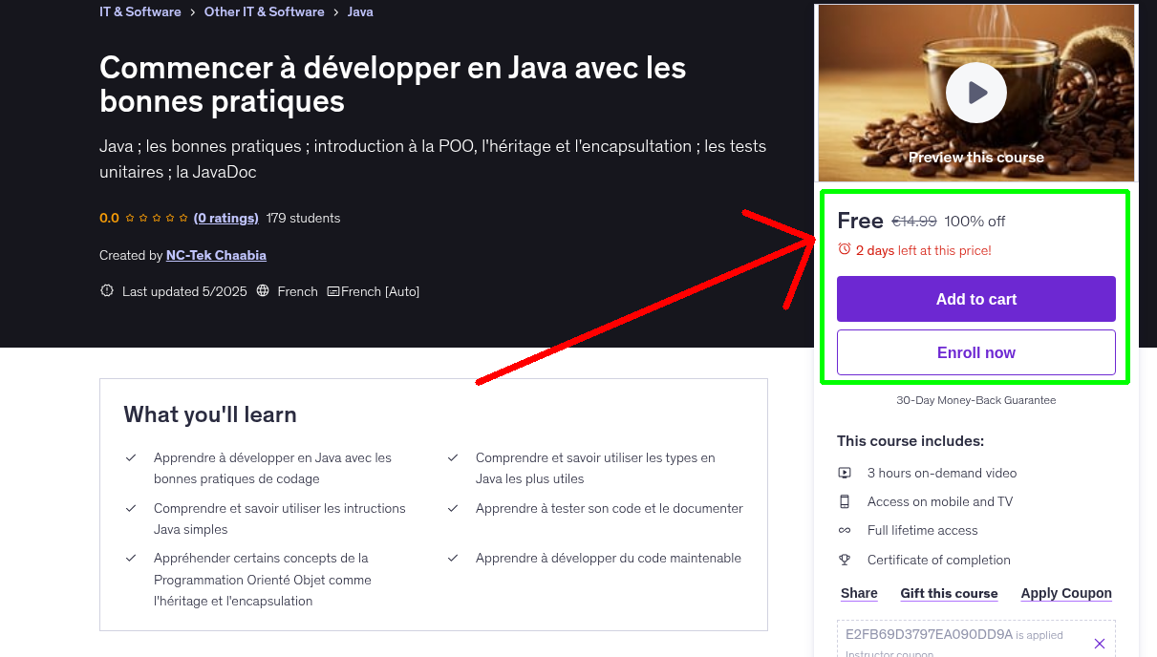Click the Other IT & Software breadcrumb
This screenshot has width=1157, height=657.
coord(264,11)
